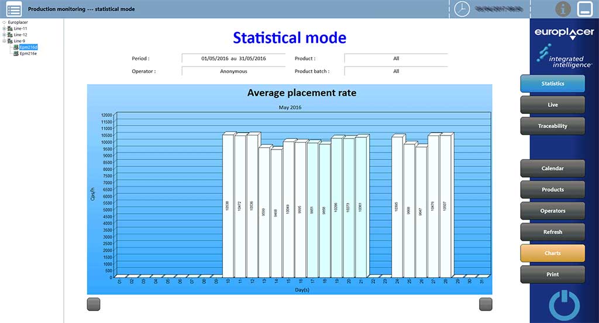Switch to the Statistics mode
The height and width of the screenshot is (323, 599).
pos(552,84)
